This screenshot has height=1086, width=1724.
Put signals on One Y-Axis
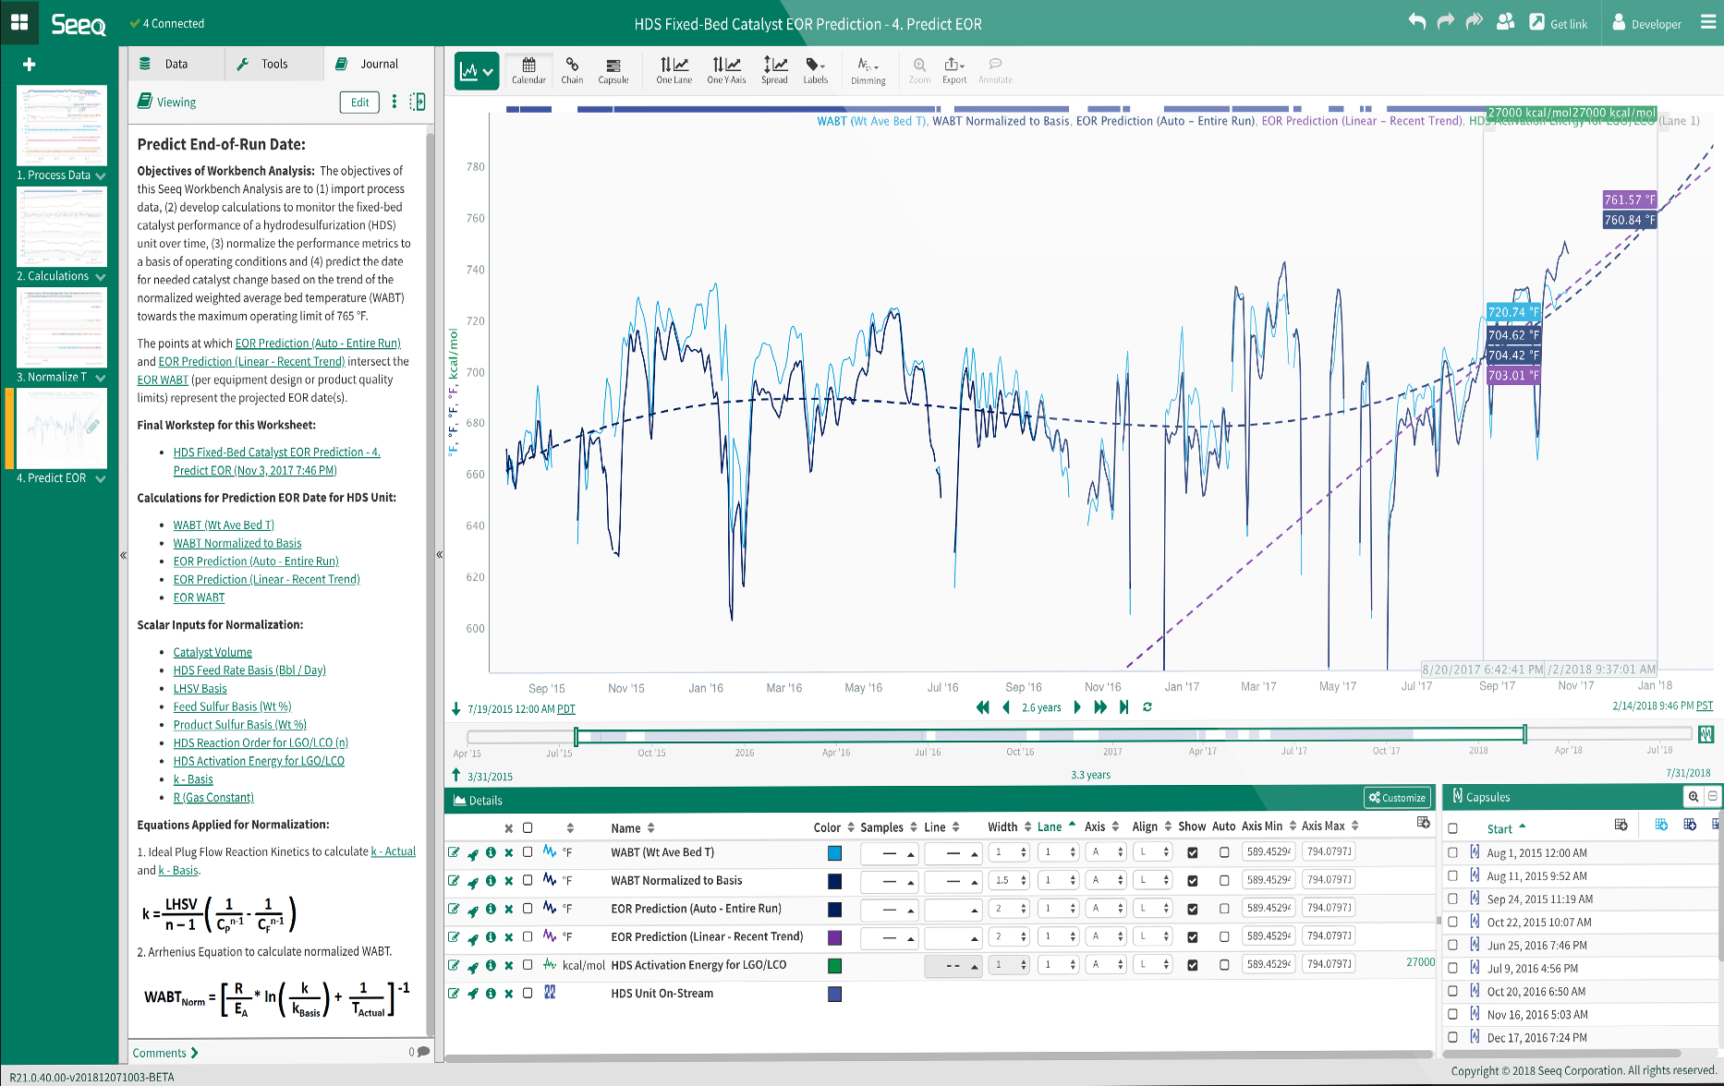click(x=726, y=70)
